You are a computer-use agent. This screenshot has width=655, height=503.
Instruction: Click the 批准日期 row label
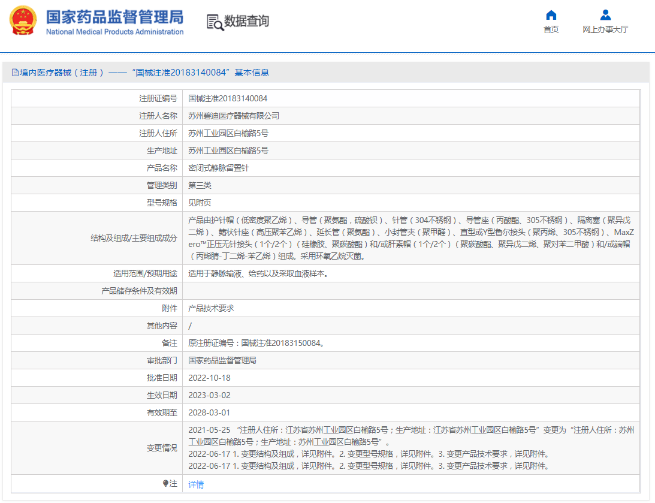pos(162,378)
